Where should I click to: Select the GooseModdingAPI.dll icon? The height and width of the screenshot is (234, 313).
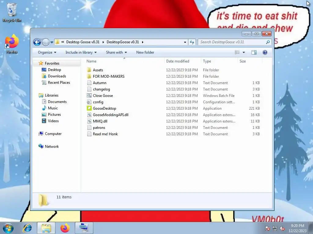pos(89,115)
